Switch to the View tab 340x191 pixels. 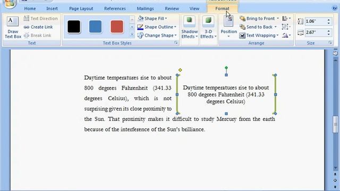point(194,8)
